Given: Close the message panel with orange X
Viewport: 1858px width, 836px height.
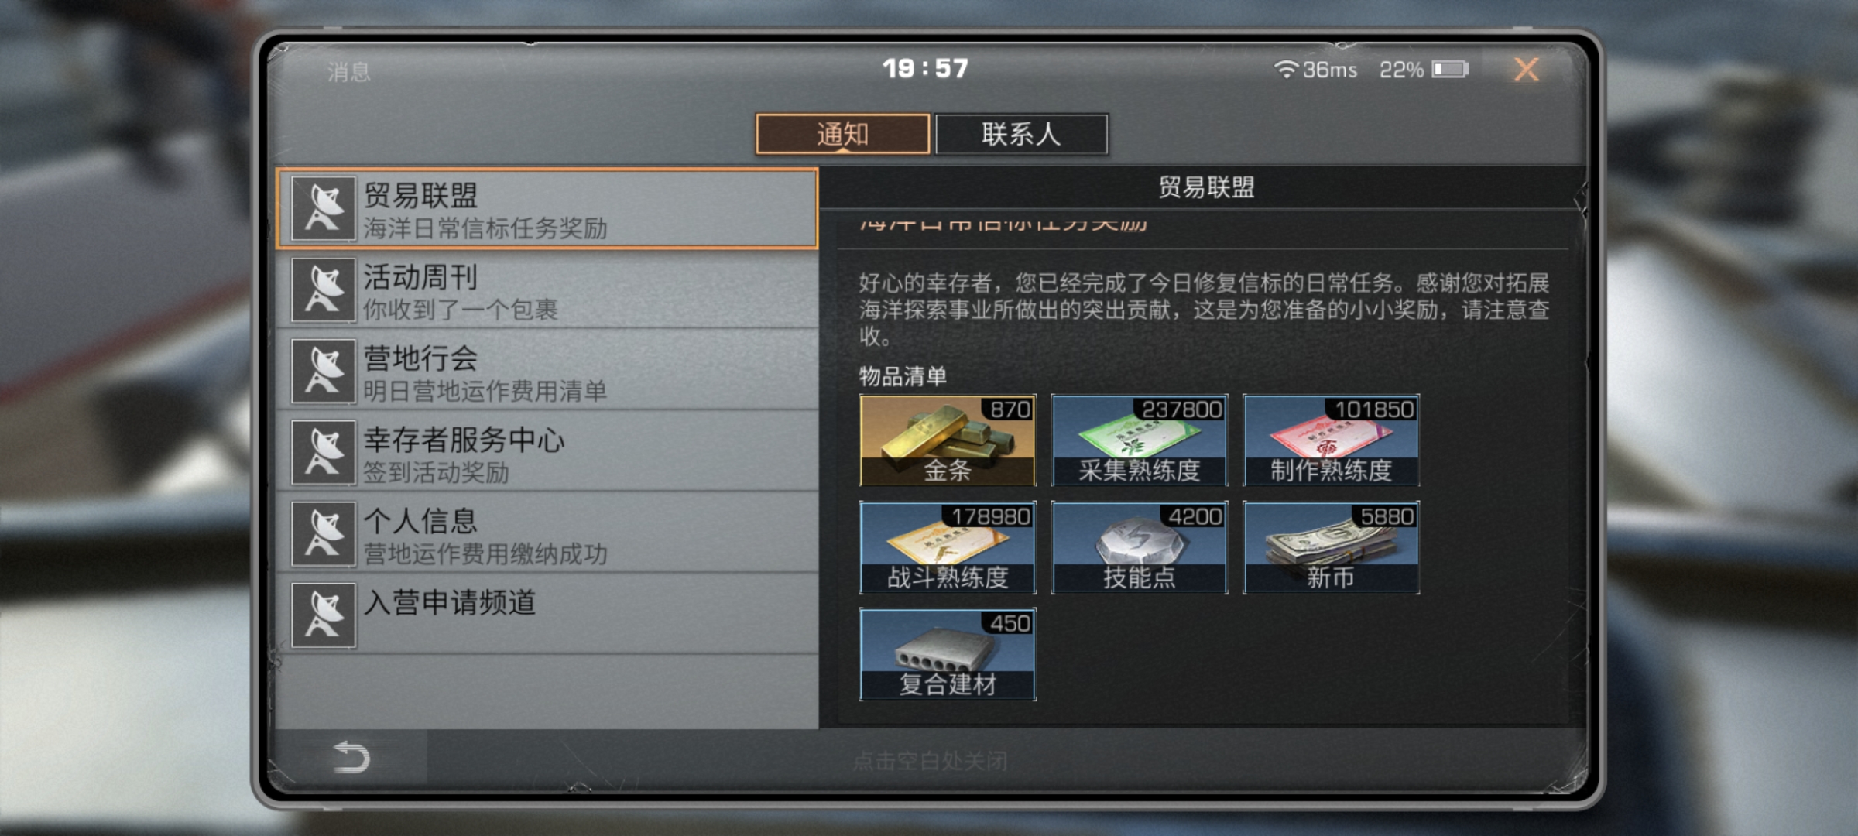Looking at the screenshot, I should (x=1526, y=70).
